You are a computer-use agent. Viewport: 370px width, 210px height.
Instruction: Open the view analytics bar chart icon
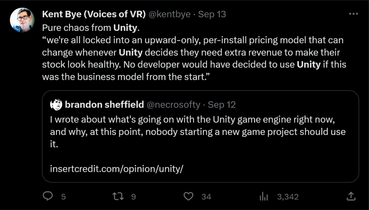[x=263, y=196]
